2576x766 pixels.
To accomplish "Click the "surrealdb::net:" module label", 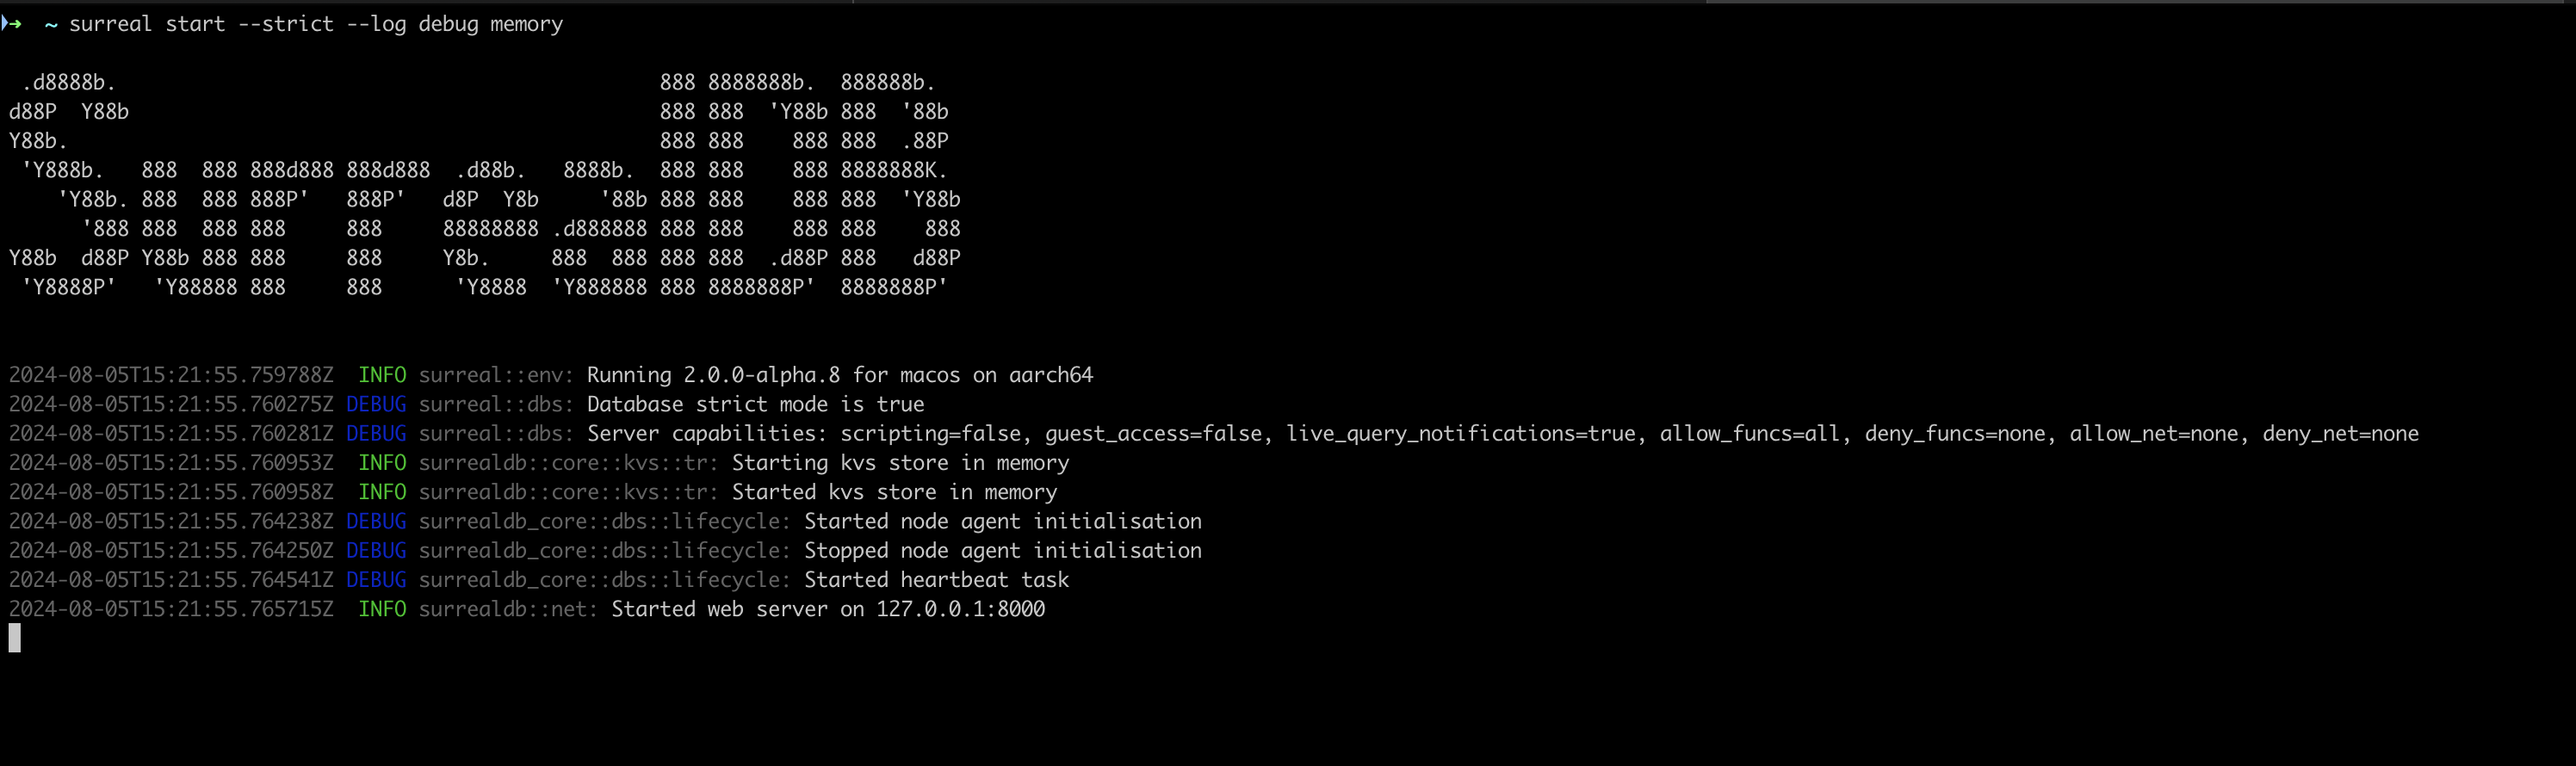I will pos(508,609).
